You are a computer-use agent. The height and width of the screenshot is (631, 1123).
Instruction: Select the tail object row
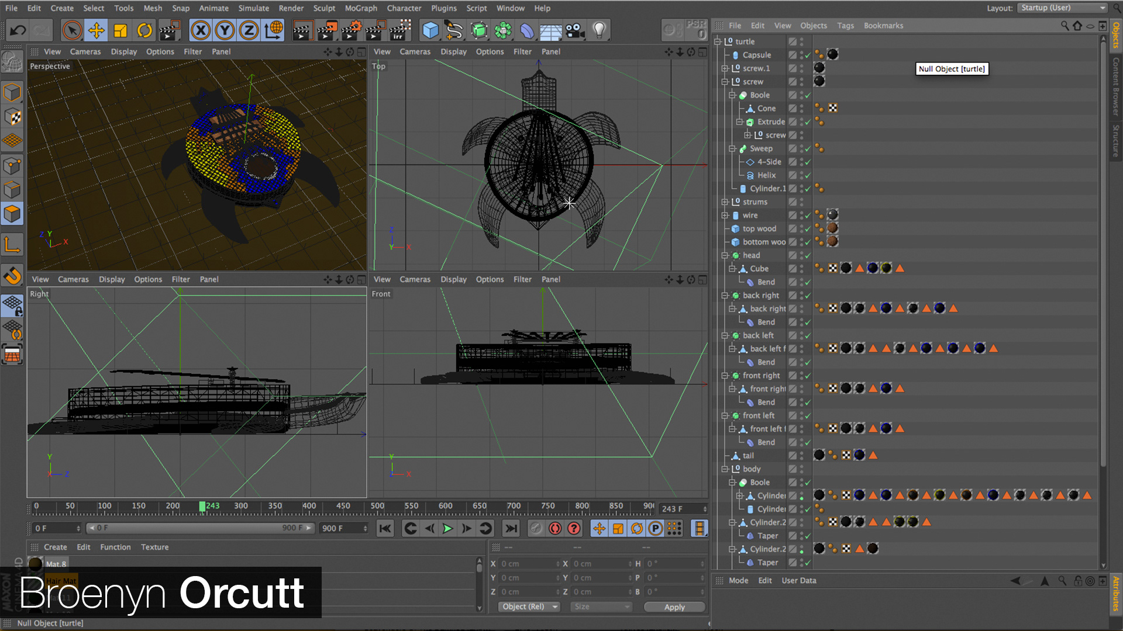click(749, 456)
